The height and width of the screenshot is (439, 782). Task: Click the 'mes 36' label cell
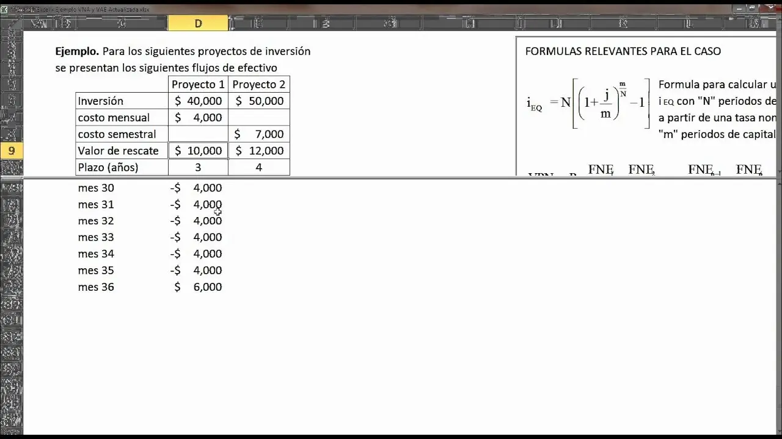click(x=96, y=287)
